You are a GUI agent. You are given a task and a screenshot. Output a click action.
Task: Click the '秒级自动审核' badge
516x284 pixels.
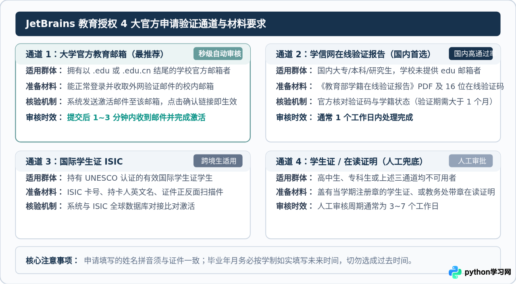coord(218,54)
